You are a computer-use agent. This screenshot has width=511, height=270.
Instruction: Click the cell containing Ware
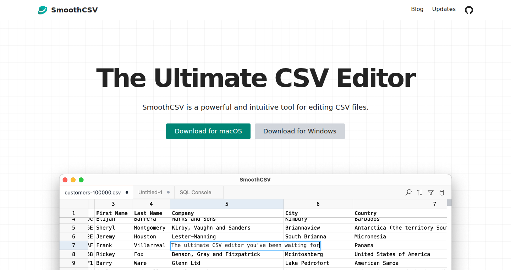click(151, 263)
